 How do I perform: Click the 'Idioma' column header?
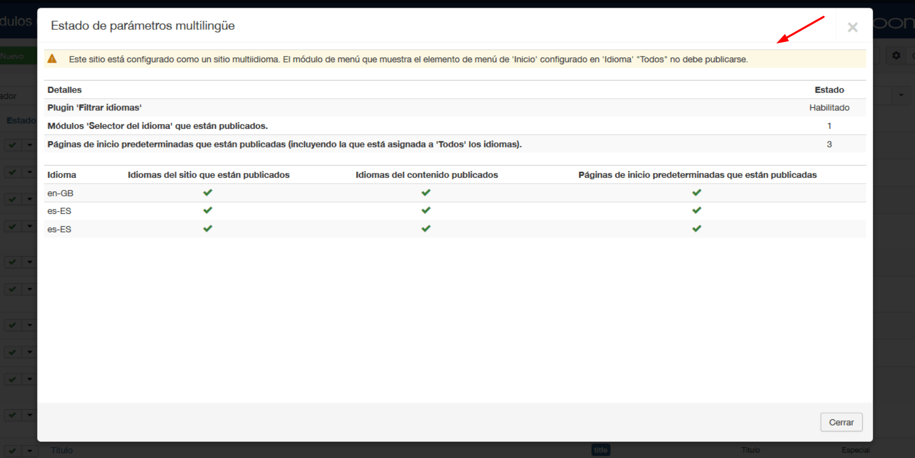coord(61,175)
